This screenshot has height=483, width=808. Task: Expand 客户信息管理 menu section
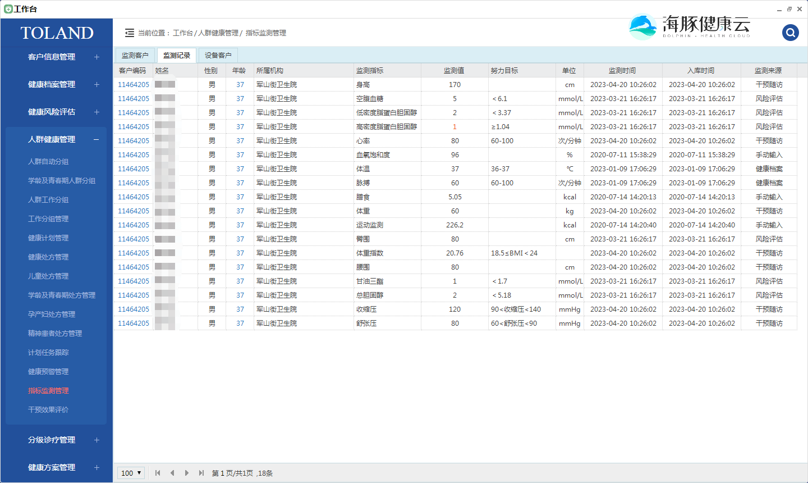click(x=97, y=57)
